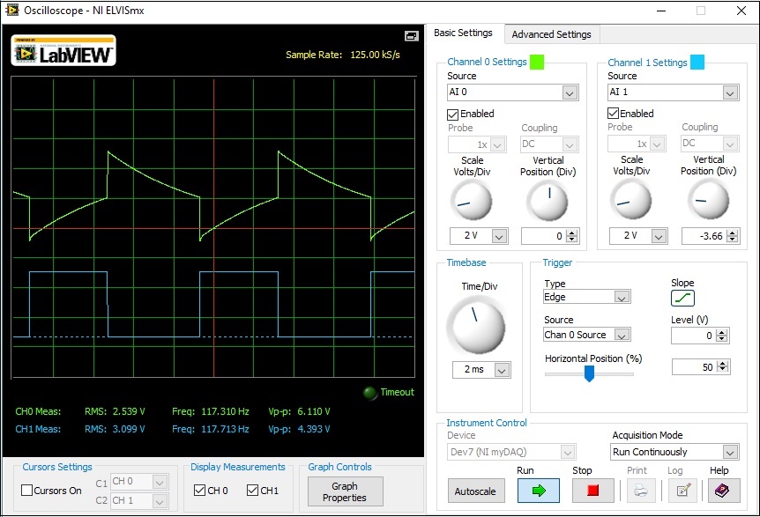Click the rising edge Slope icon
Image resolution: width=760 pixels, height=517 pixels.
[x=683, y=299]
